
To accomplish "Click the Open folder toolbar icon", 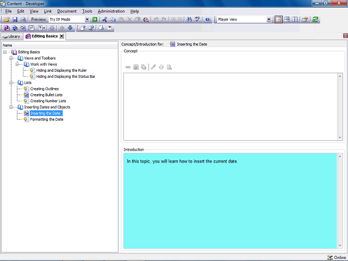I will 7,20.
